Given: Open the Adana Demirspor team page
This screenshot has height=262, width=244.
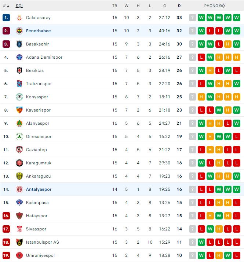Looking at the screenshot, I should [x=44, y=57].
